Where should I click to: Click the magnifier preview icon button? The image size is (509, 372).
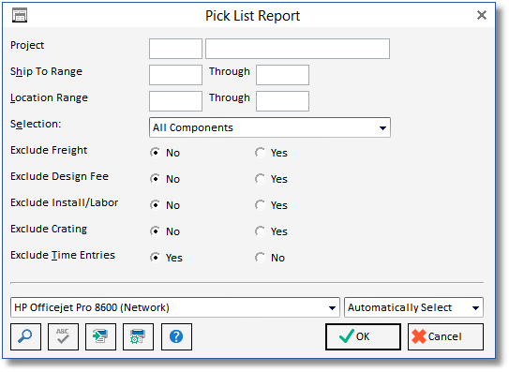pyautogui.click(x=25, y=336)
